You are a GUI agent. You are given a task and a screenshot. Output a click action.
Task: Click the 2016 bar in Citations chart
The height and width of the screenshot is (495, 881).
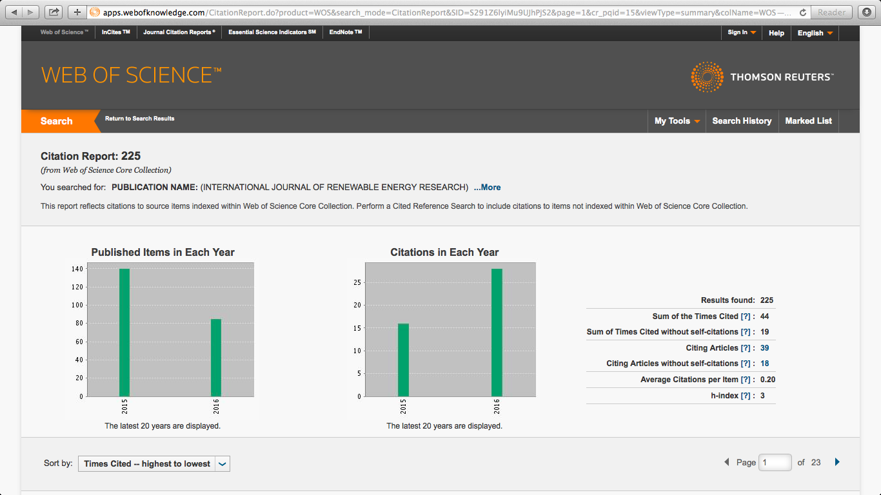(x=497, y=333)
